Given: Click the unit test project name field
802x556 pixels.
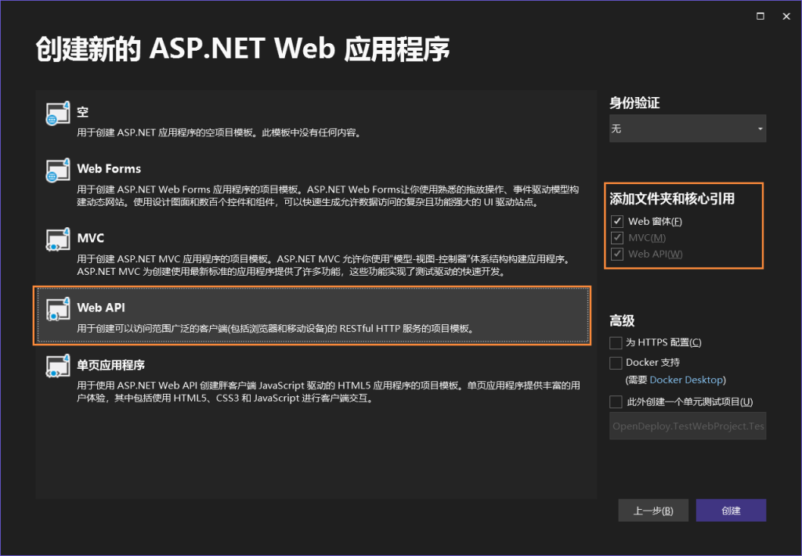Looking at the screenshot, I should pos(688,426).
